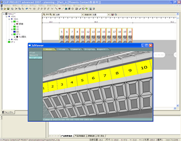Click the 1:1 zoom reset icon
This screenshot has width=181, height=141.
click(47, 14)
